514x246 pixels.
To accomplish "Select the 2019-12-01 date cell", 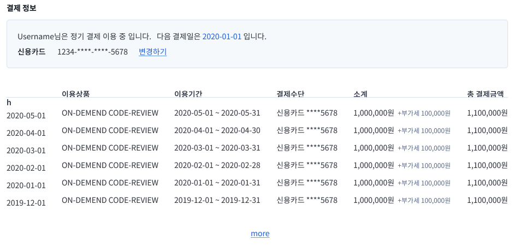I will tap(26, 202).
